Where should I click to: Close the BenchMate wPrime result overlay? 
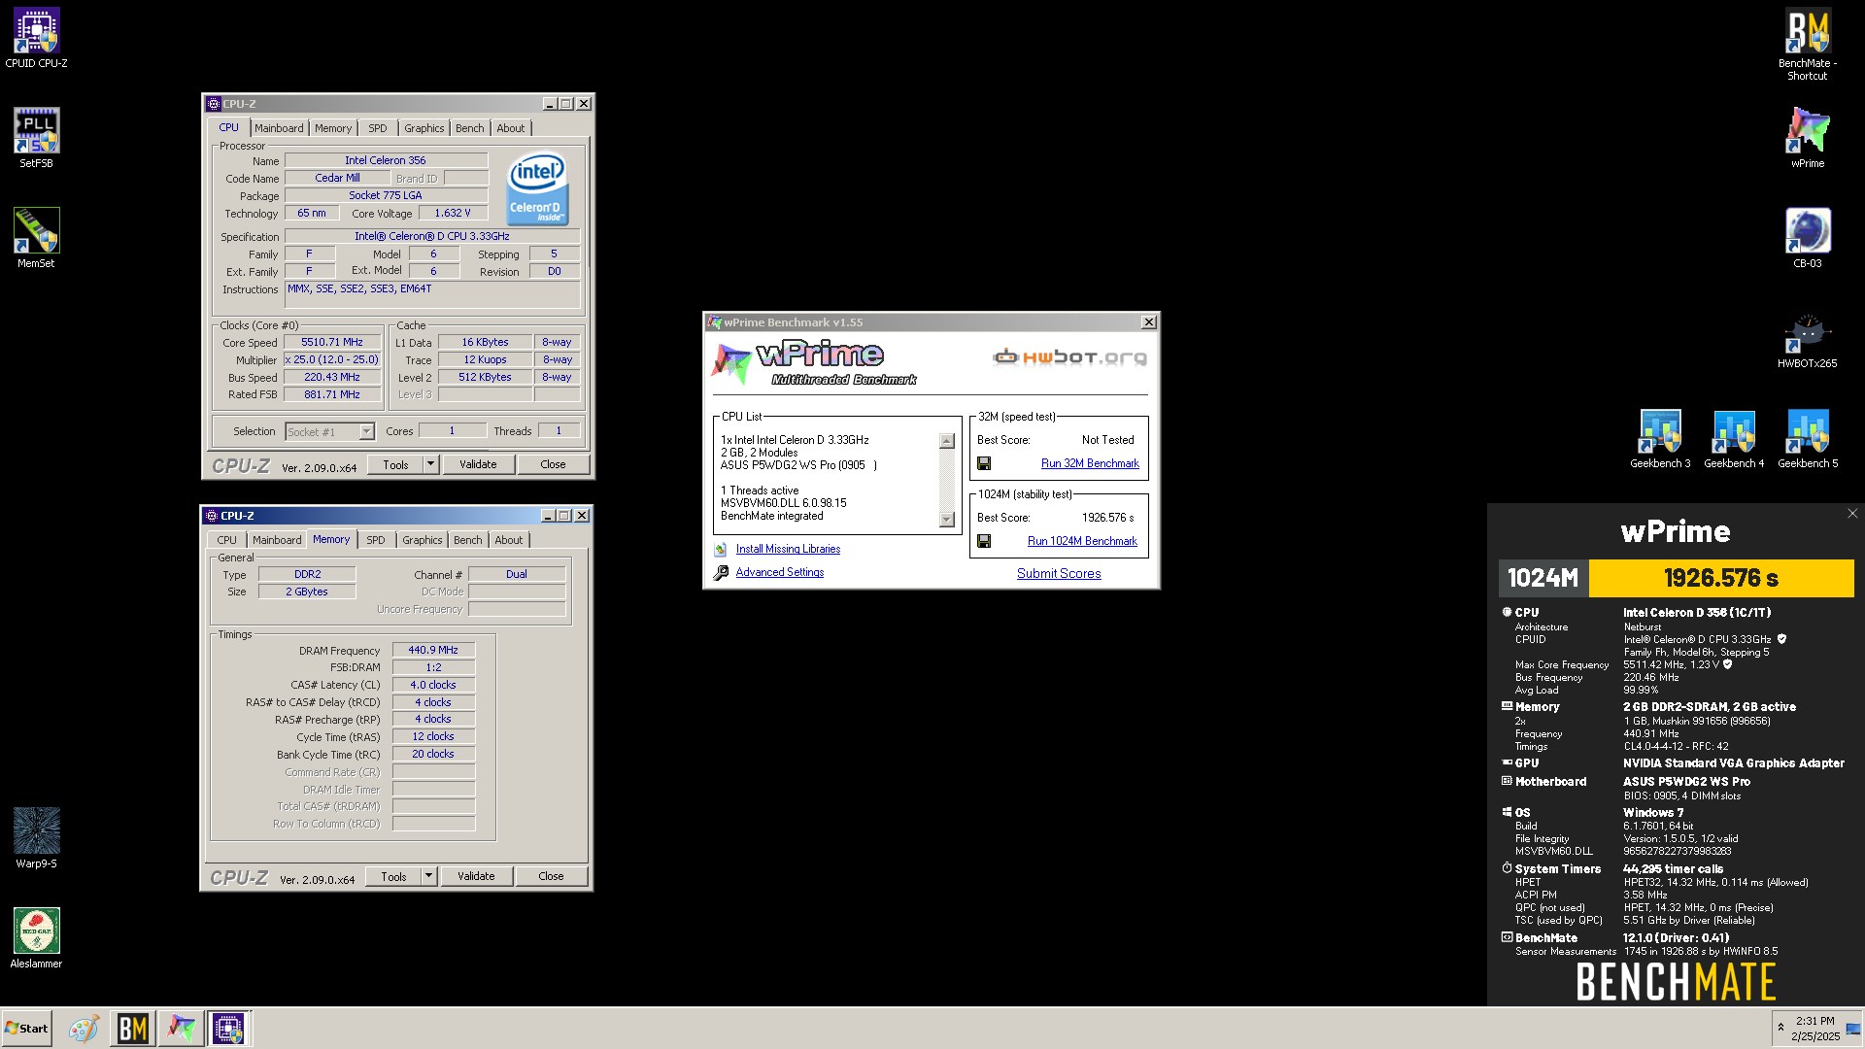[x=1852, y=514]
